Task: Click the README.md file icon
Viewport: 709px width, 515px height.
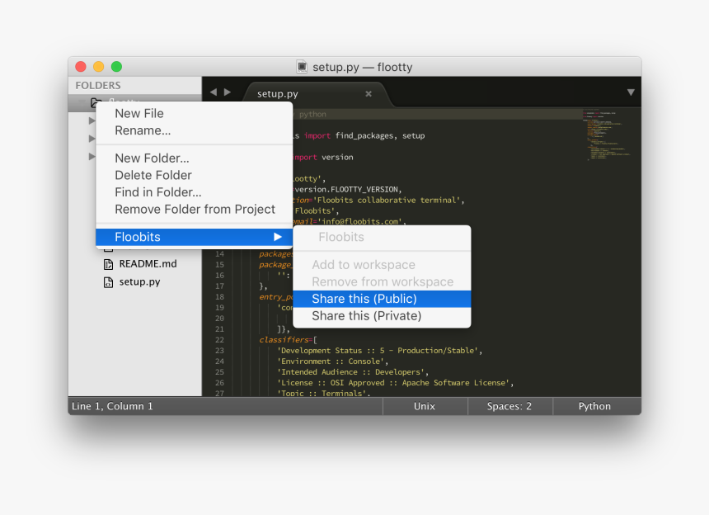Action: click(109, 264)
